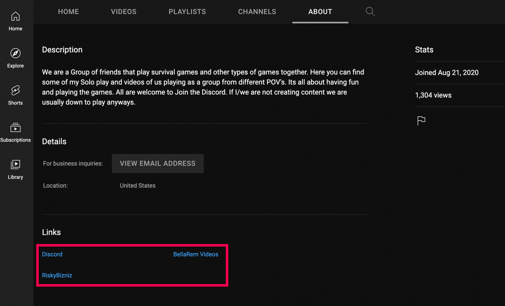
Task: Select the About tab
Action: [x=320, y=12]
